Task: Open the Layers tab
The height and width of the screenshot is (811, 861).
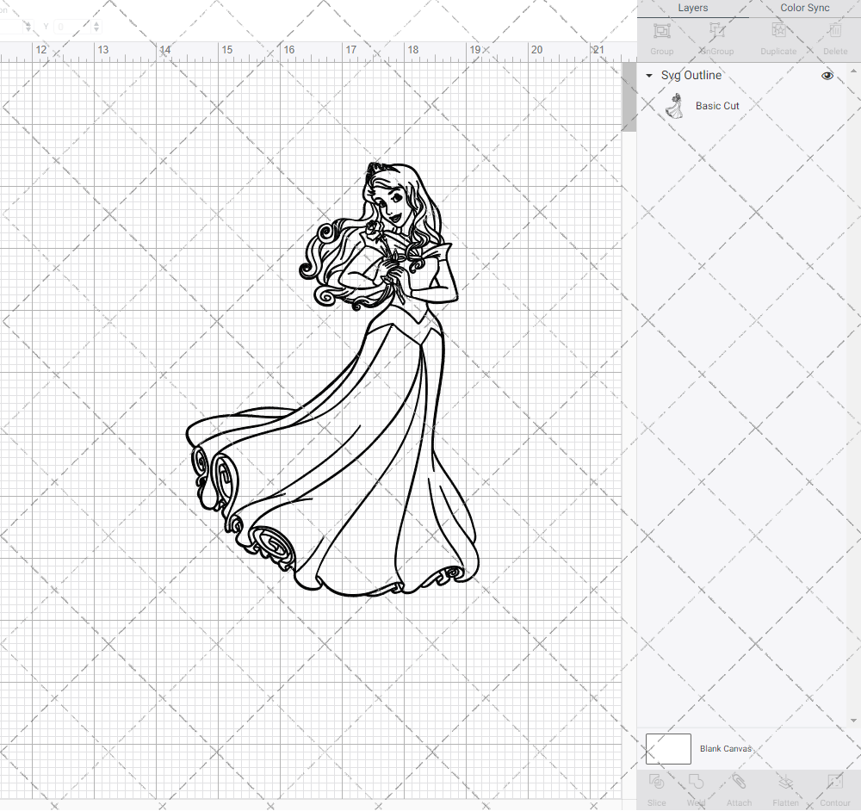Action: click(692, 8)
